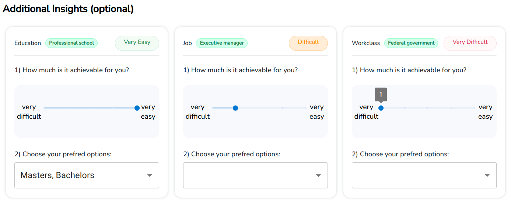Click the Additional Insights (optional) heading
The height and width of the screenshot is (205, 511).
(68, 9)
